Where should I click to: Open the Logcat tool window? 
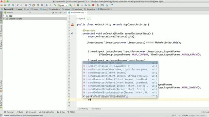[31, 112]
